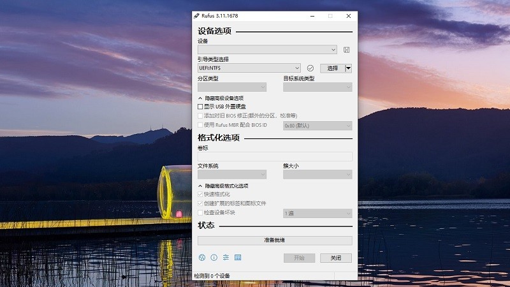Click the 关闭 button
Image resolution: width=510 pixels, height=287 pixels.
click(335, 258)
